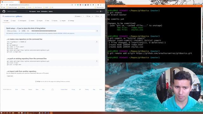Open the Chrome three-dot menu
Screen dimensions: 203x114
tap(103, 5)
